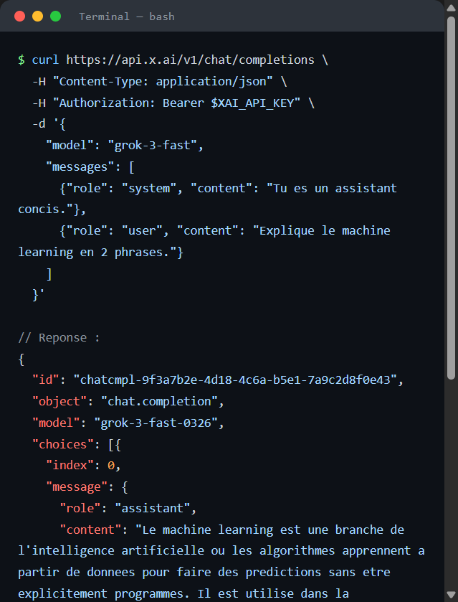Click the "object" key in the response
458x602 pixels.
tap(59, 401)
